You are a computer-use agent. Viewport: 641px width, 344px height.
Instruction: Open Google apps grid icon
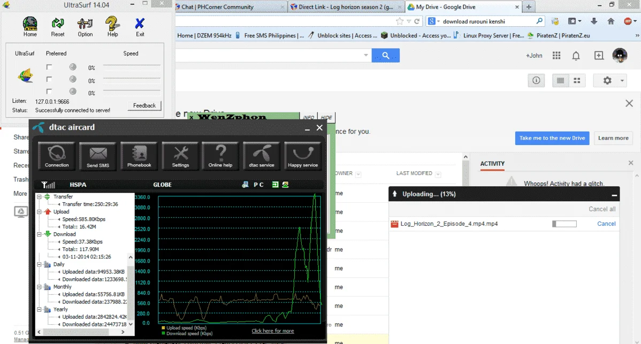tap(556, 56)
